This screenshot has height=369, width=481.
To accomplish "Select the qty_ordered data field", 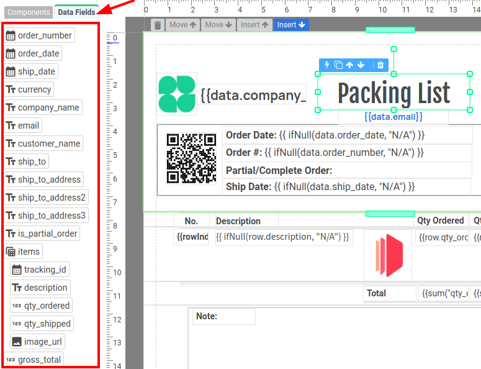I will coord(42,306).
